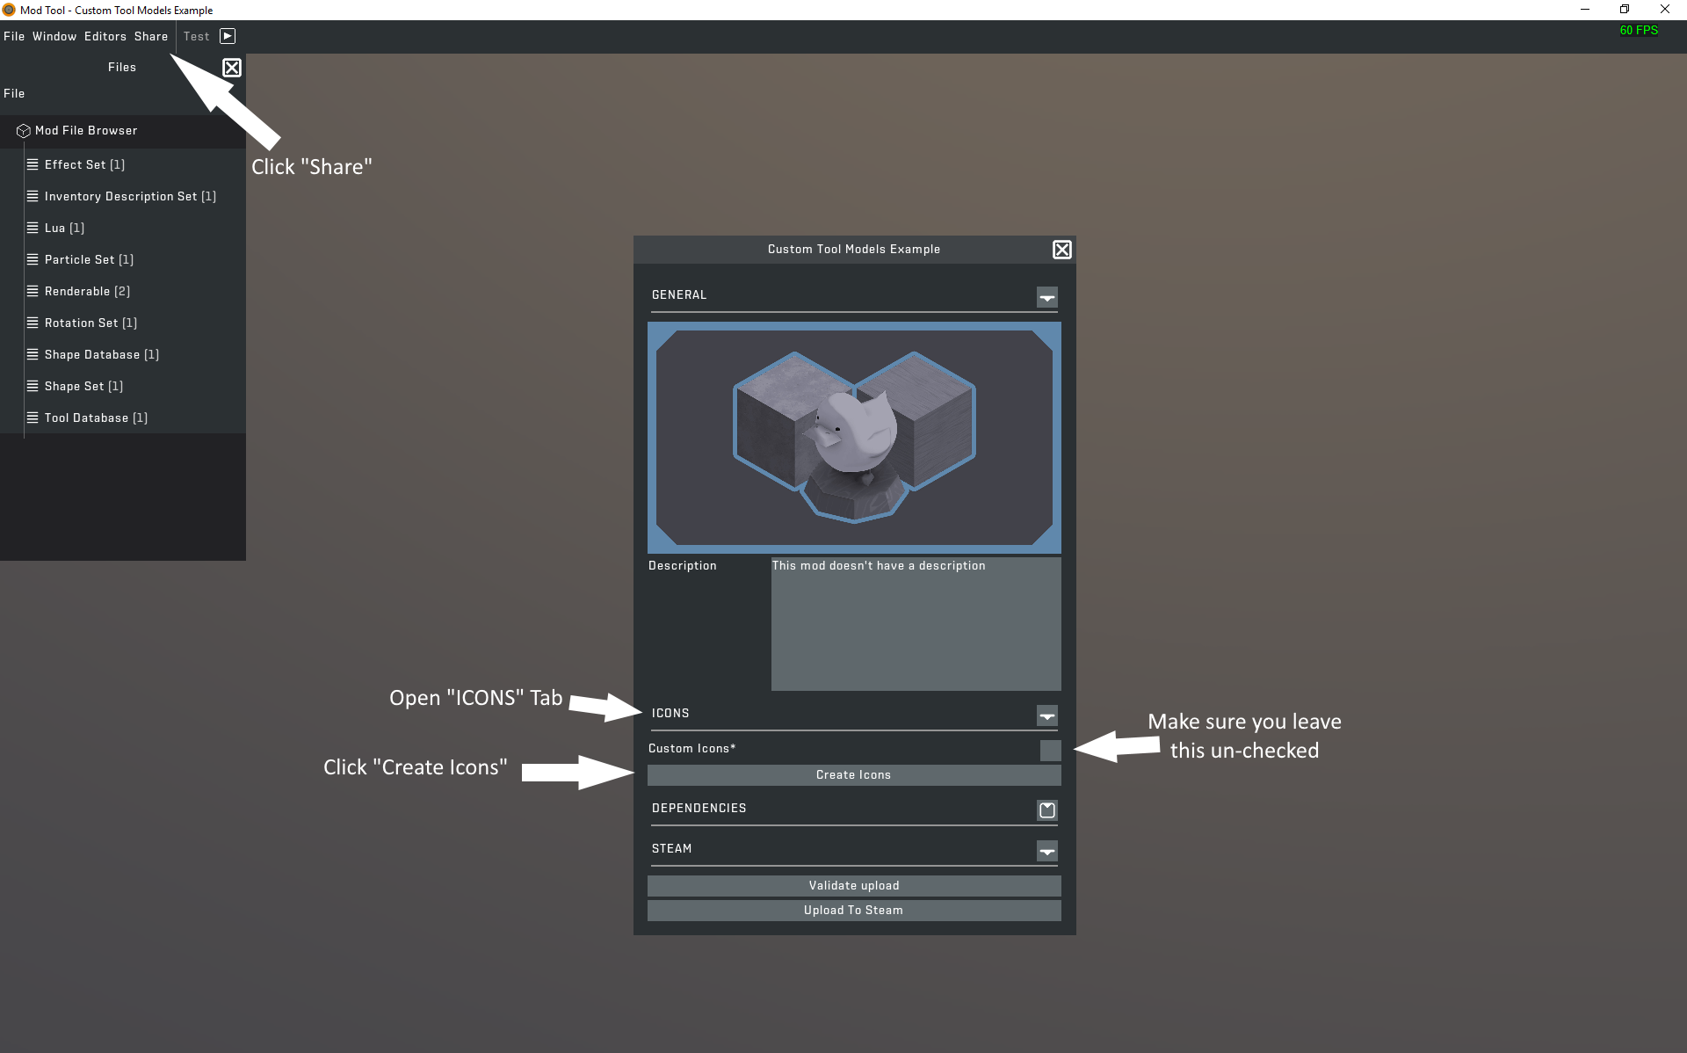1687x1053 pixels.
Task: Select Shape Database [1] entry
Action: click(x=102, y=354)
